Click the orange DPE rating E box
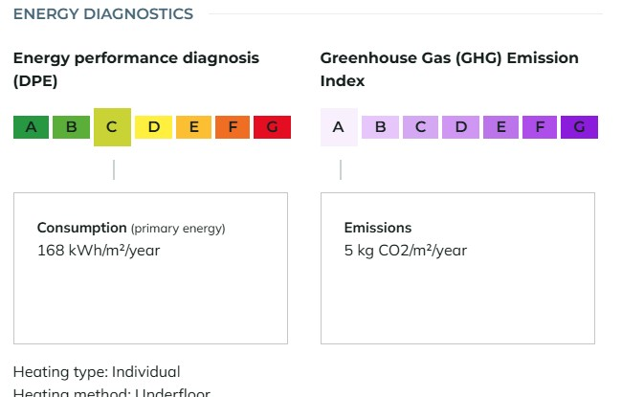622x397 pixels. click(193, 127)
